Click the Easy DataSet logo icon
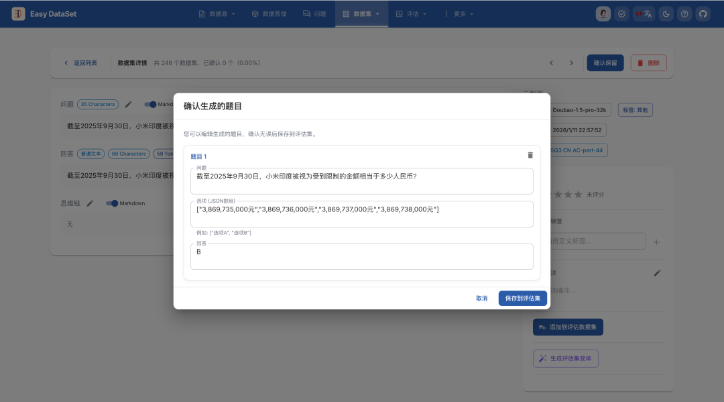The image size is (724, 402). (x=19, y=14)
